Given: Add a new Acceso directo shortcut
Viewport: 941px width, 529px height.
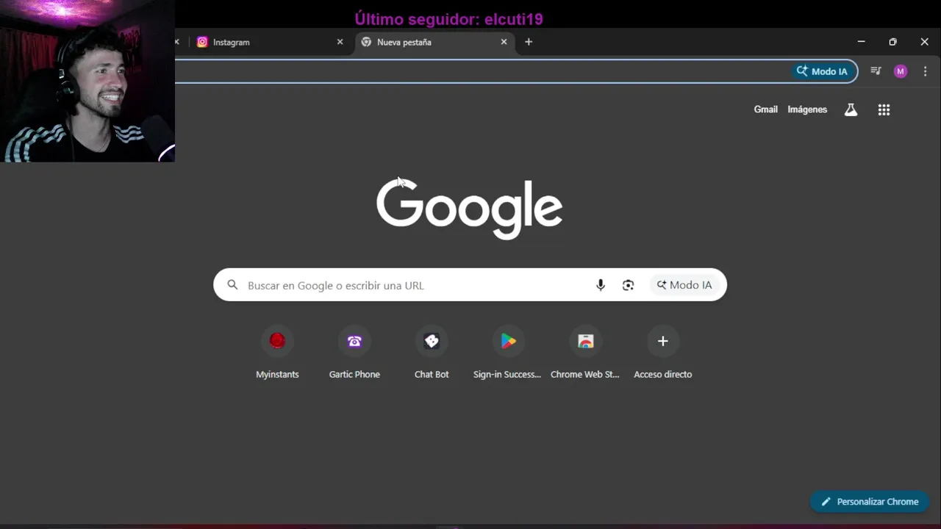Looking at the screenshot, I should tap(662, 353).
